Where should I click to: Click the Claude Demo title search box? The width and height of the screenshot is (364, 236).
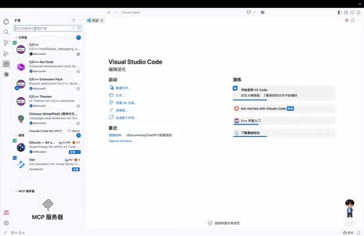pos(131,12)
